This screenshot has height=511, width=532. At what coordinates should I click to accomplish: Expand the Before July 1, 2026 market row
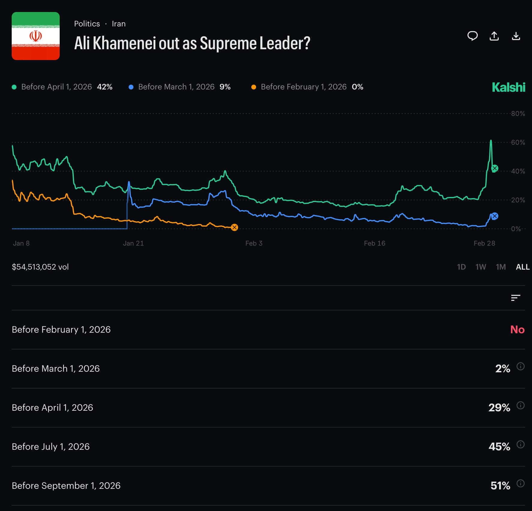pyautogui.click(x=268, y=447)
